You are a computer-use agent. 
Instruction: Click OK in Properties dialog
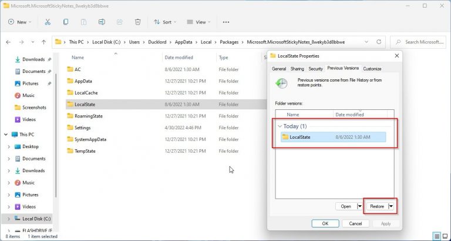tap(325, 223)
